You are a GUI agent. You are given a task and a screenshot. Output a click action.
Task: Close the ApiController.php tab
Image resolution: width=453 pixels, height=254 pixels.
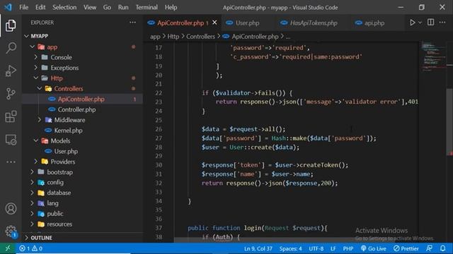click(214, 23)
